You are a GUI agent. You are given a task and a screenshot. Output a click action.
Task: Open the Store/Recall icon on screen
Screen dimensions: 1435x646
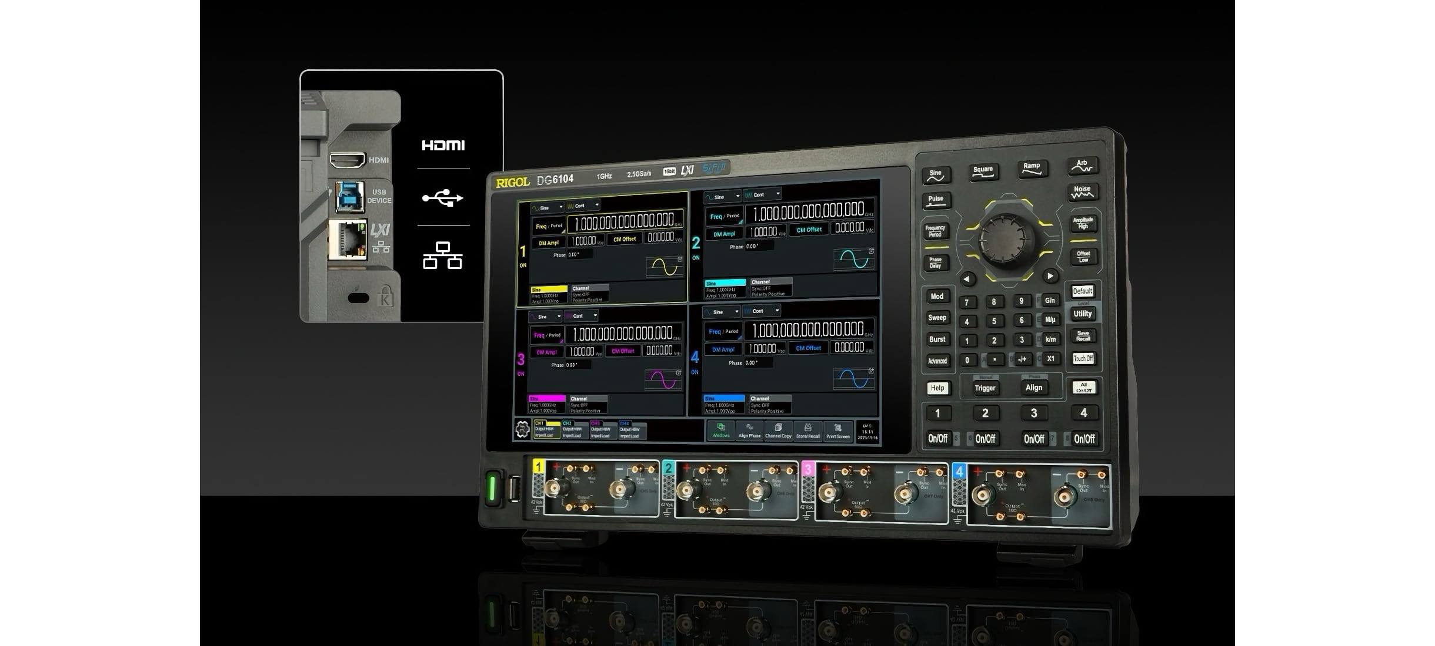pos(807,430)
